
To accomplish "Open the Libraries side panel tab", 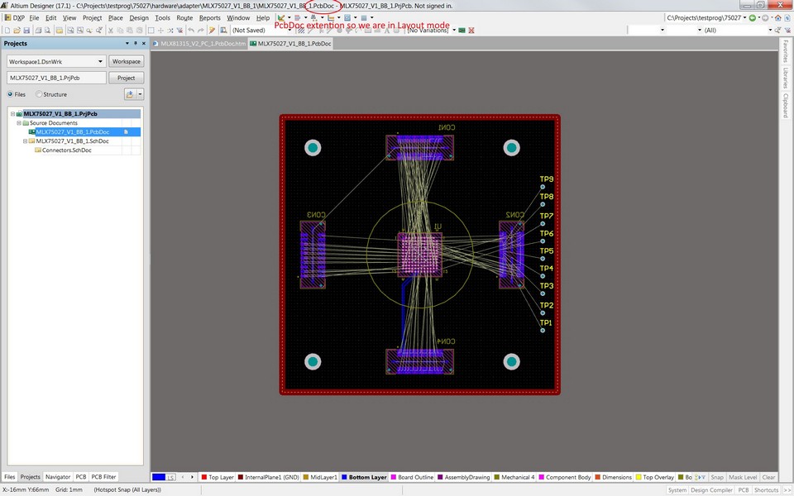I will [786, 78].
